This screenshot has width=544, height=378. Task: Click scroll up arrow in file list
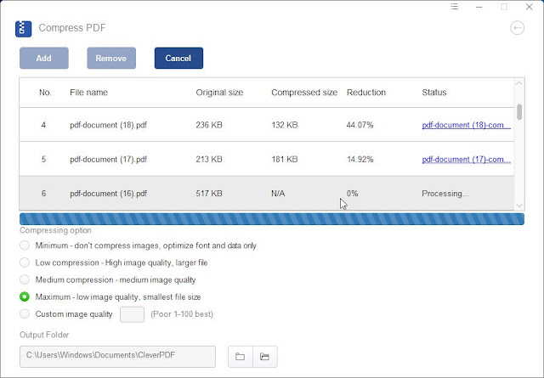click(519, 83)
